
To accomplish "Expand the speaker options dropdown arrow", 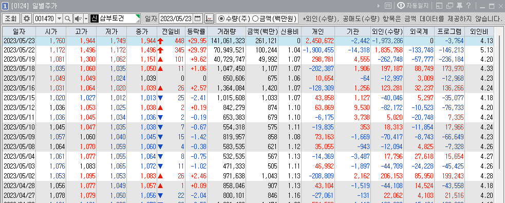I will (x=86, y=19).
